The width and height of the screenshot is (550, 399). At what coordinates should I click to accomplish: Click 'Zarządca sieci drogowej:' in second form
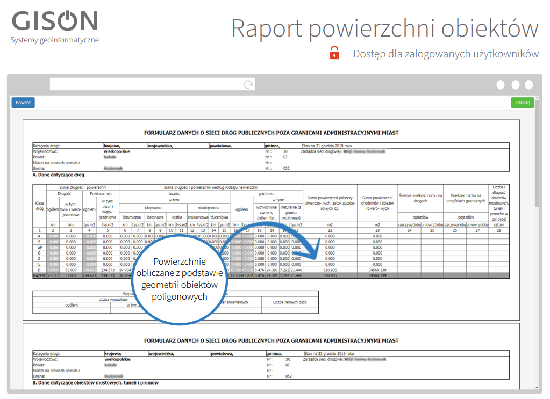[324, 359]
